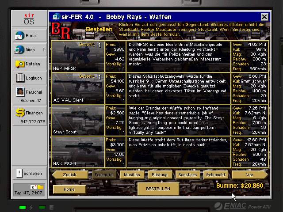Viewport: 283px width, 212px height.
Task: Switch to Gebraucht category tab
Action: pos(215,175)
